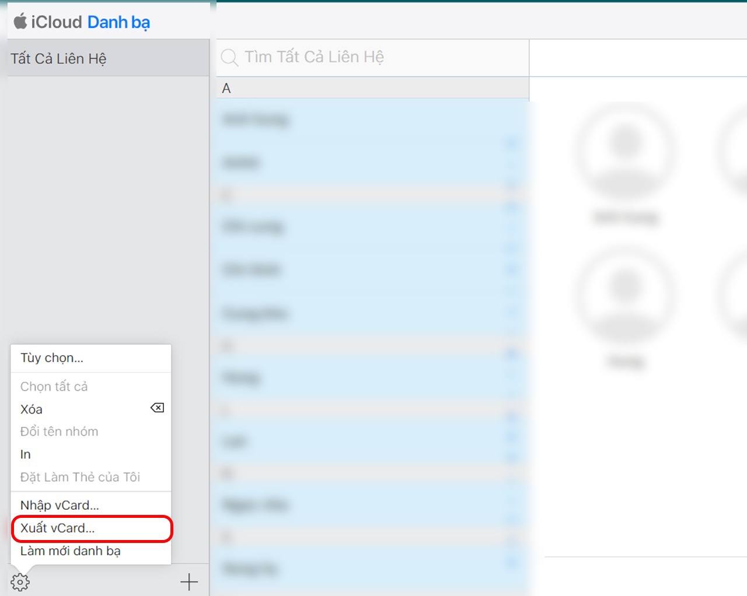Select Xóa in the popup menu
This screenshot has height=596, width=747.
[91, 409]
